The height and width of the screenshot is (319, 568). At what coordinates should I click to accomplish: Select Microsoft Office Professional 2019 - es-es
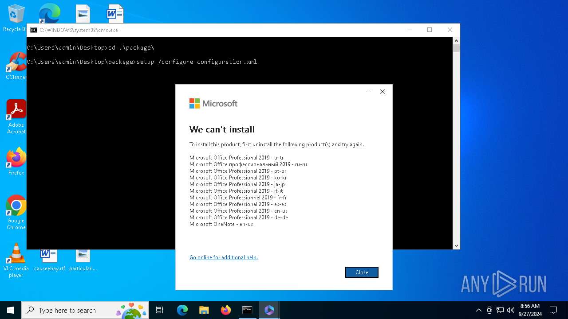[x=238, y=204]
